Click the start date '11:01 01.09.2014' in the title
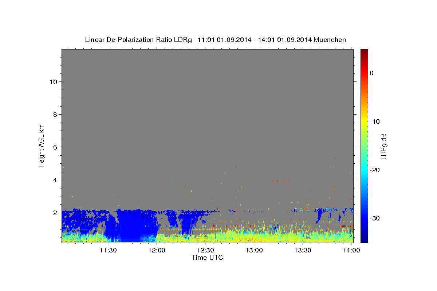The height and width of the screenshot is (291, 437). 224,40
